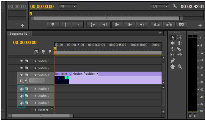205x120 pixels.
Task: Collapse the Video 1 track
Action: [x=35, y=75]
